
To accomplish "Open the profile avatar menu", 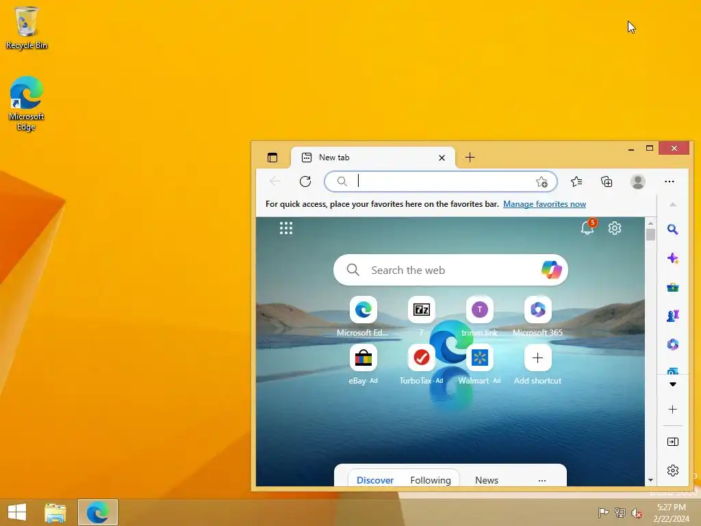I will (x=637, y=181).
